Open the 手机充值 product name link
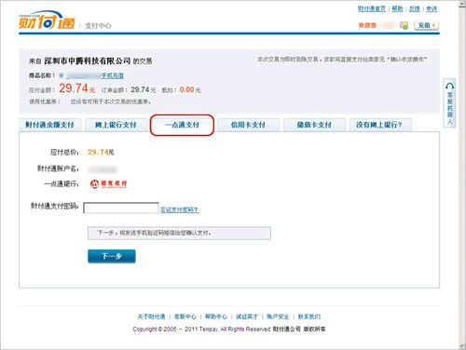 (112, 75)
